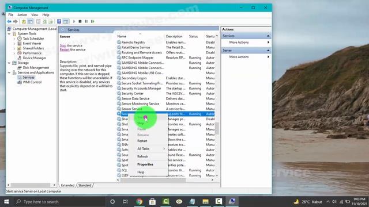Screen dimensions: 369x207
Task: Click the services list vertical scrollbar thumb
Action: [x=217, y=128]
